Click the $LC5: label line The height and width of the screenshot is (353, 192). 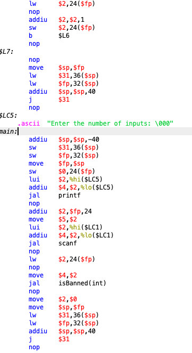[x=8, y=116]
